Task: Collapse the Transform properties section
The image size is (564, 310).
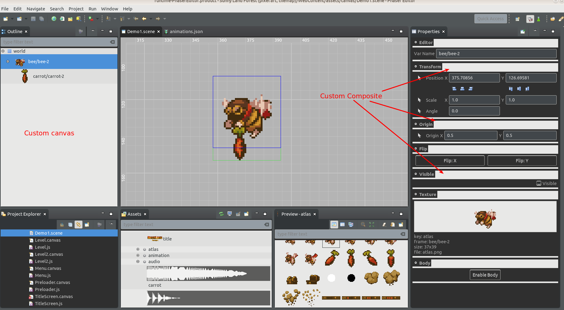Action: pos(416,66)
